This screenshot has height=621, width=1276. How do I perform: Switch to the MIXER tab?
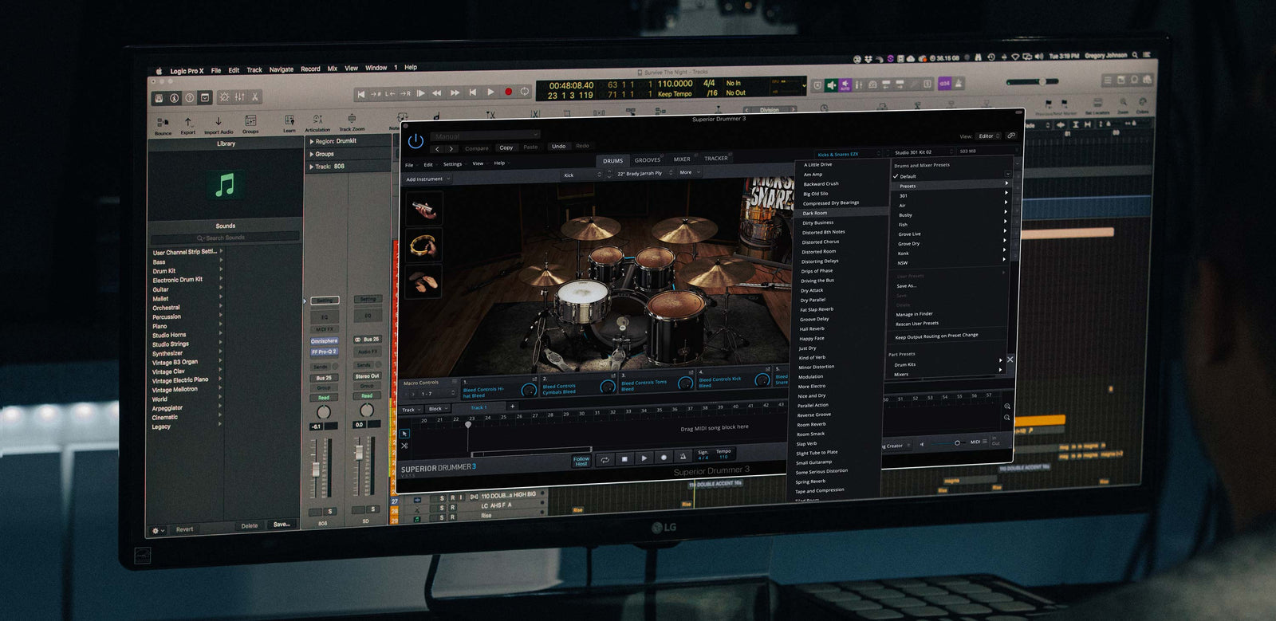pyautogui.click(x=682, y=159)
